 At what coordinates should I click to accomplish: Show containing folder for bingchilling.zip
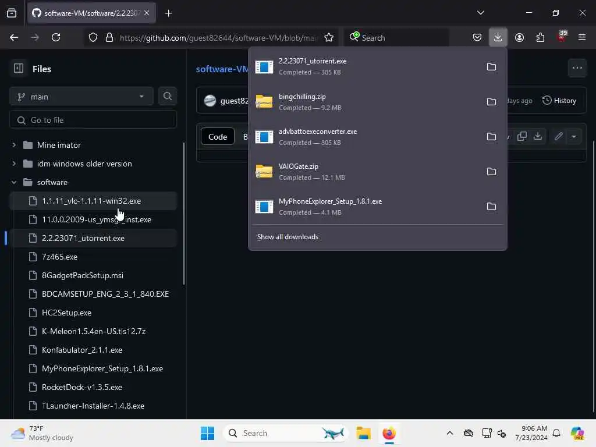point(491,101)
